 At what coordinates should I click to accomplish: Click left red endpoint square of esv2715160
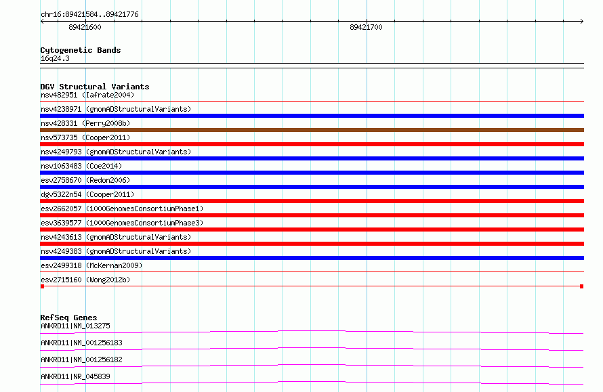coord(42,286)
